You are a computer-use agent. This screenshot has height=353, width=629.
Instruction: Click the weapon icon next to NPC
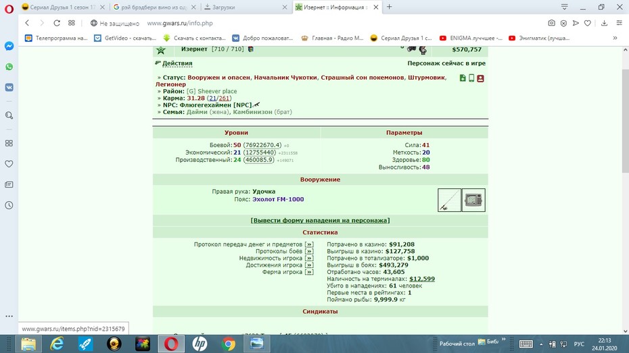[x=257, y=105]
